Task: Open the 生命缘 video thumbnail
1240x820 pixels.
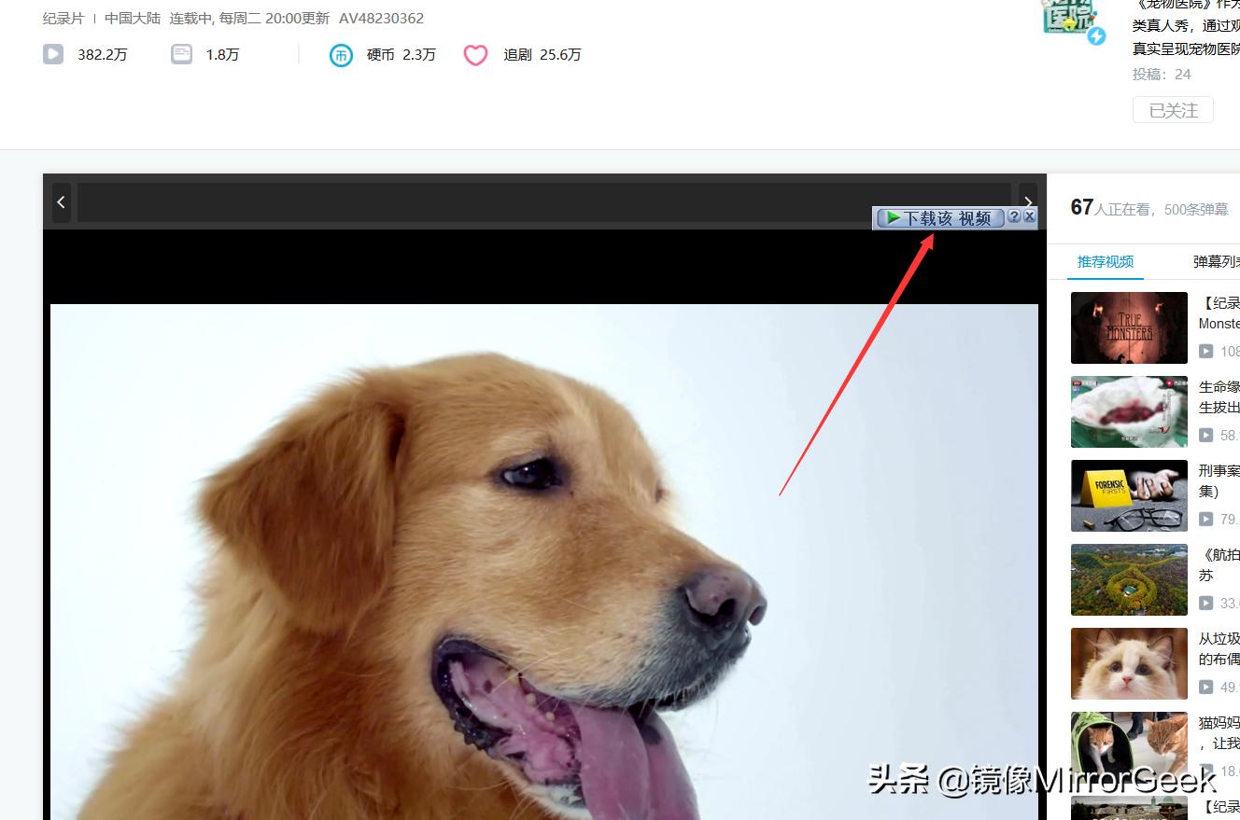Action: 1129,411
